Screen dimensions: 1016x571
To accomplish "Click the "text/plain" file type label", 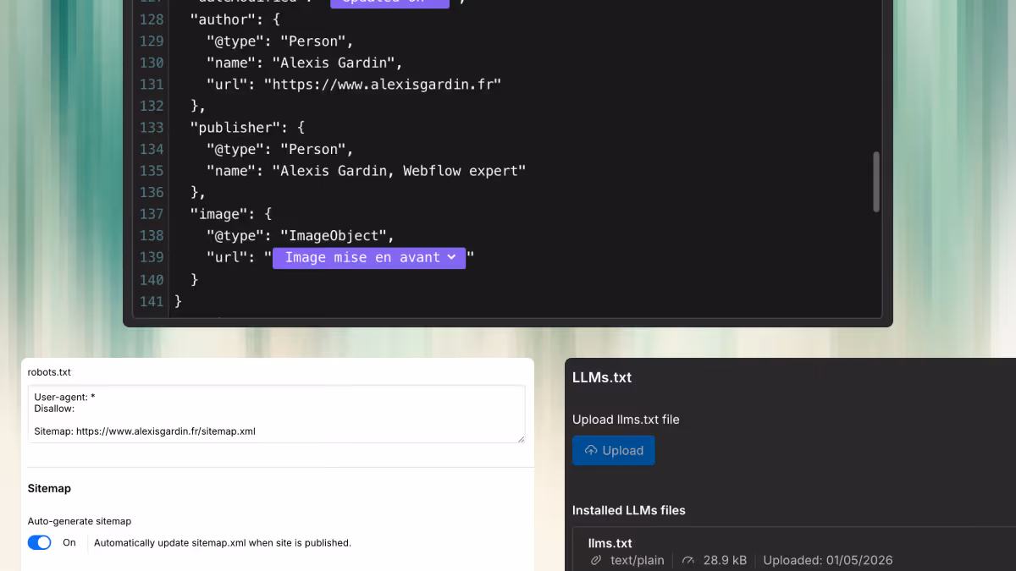I will click(x=638, y=560).
